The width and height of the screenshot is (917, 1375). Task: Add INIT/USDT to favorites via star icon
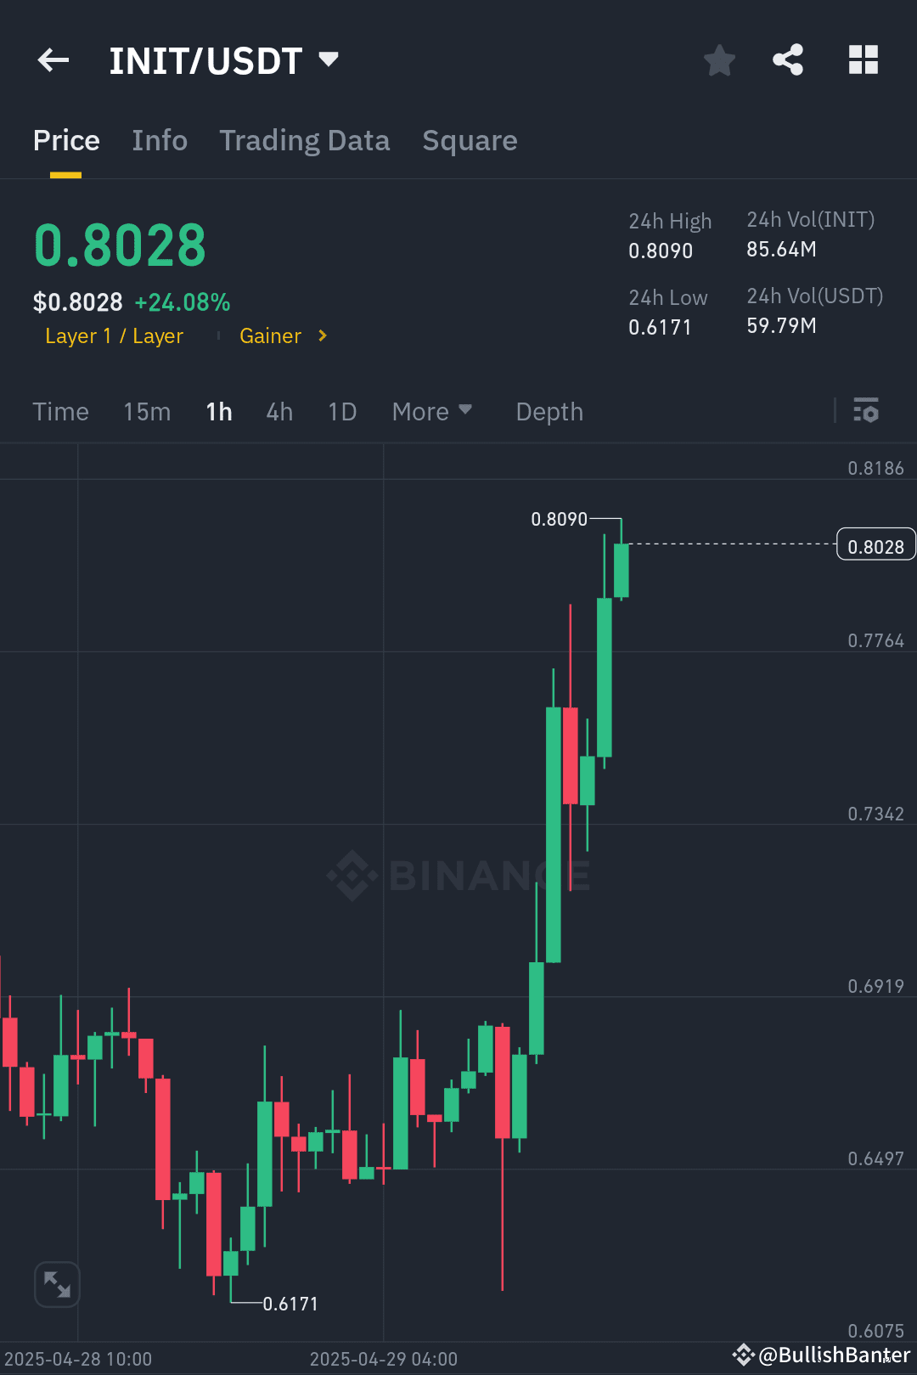(719, 59)
